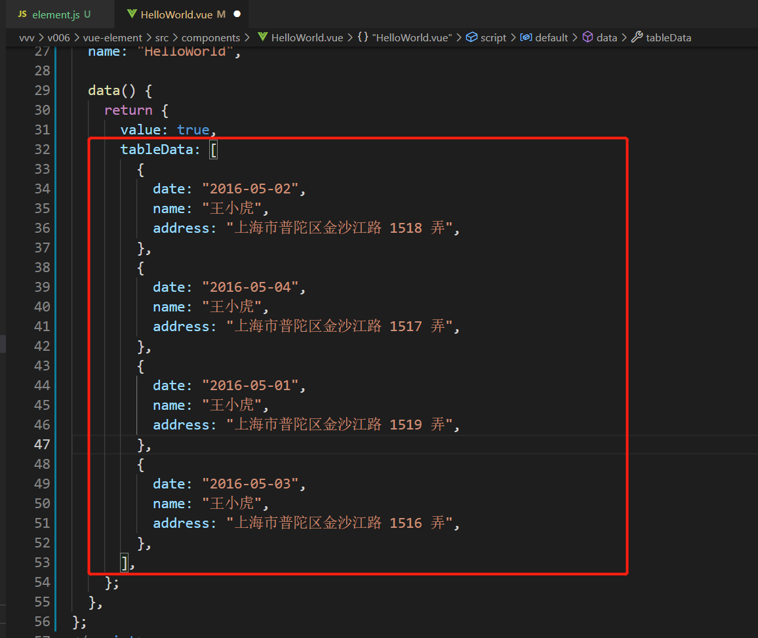Click line number 29 in gutter
The height and width of the screenshot is (638, 758).
pos(42,90)
